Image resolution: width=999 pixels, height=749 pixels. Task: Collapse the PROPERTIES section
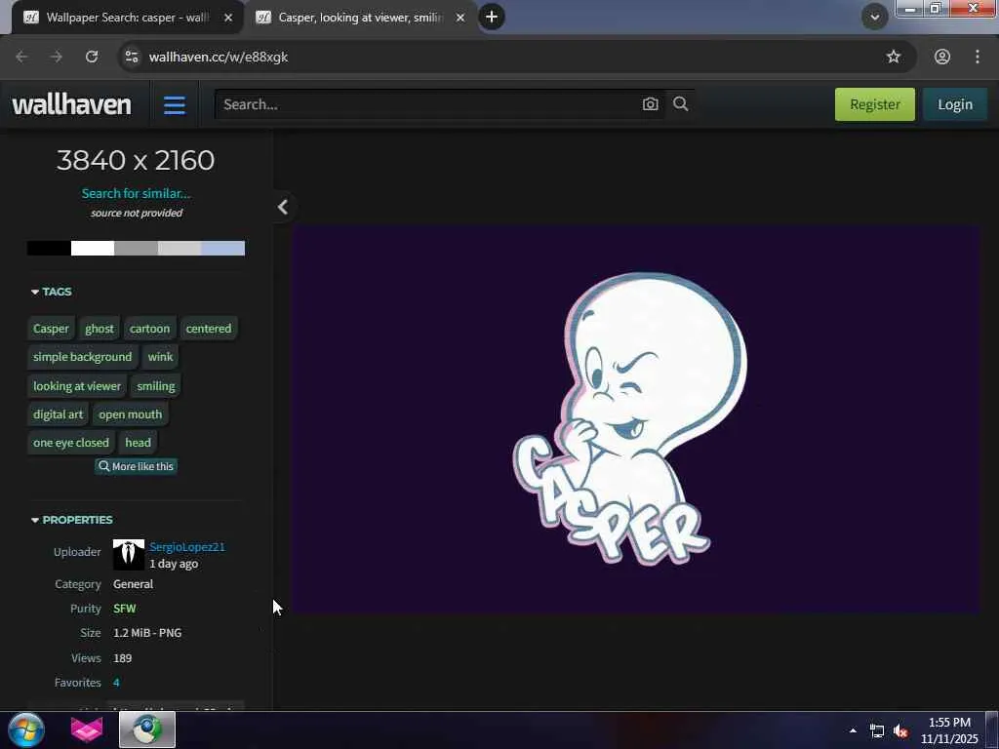click(x=72, y=520)
